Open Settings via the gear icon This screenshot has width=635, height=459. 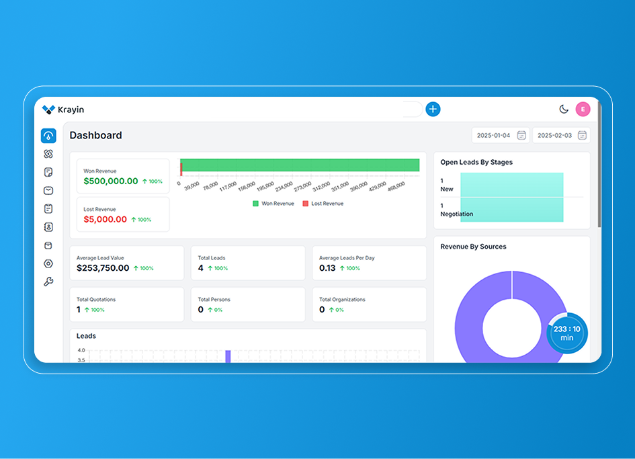tap(48, 263)
